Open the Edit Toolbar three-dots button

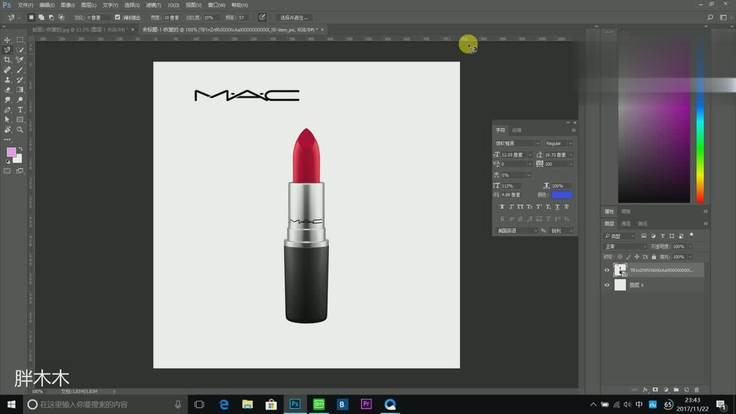pos(7,140)
